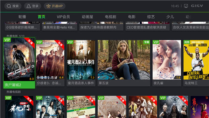
Task: Click the 用券 badge on 乌龙特工
Action: pyautogui.click(x=187, y=42)
